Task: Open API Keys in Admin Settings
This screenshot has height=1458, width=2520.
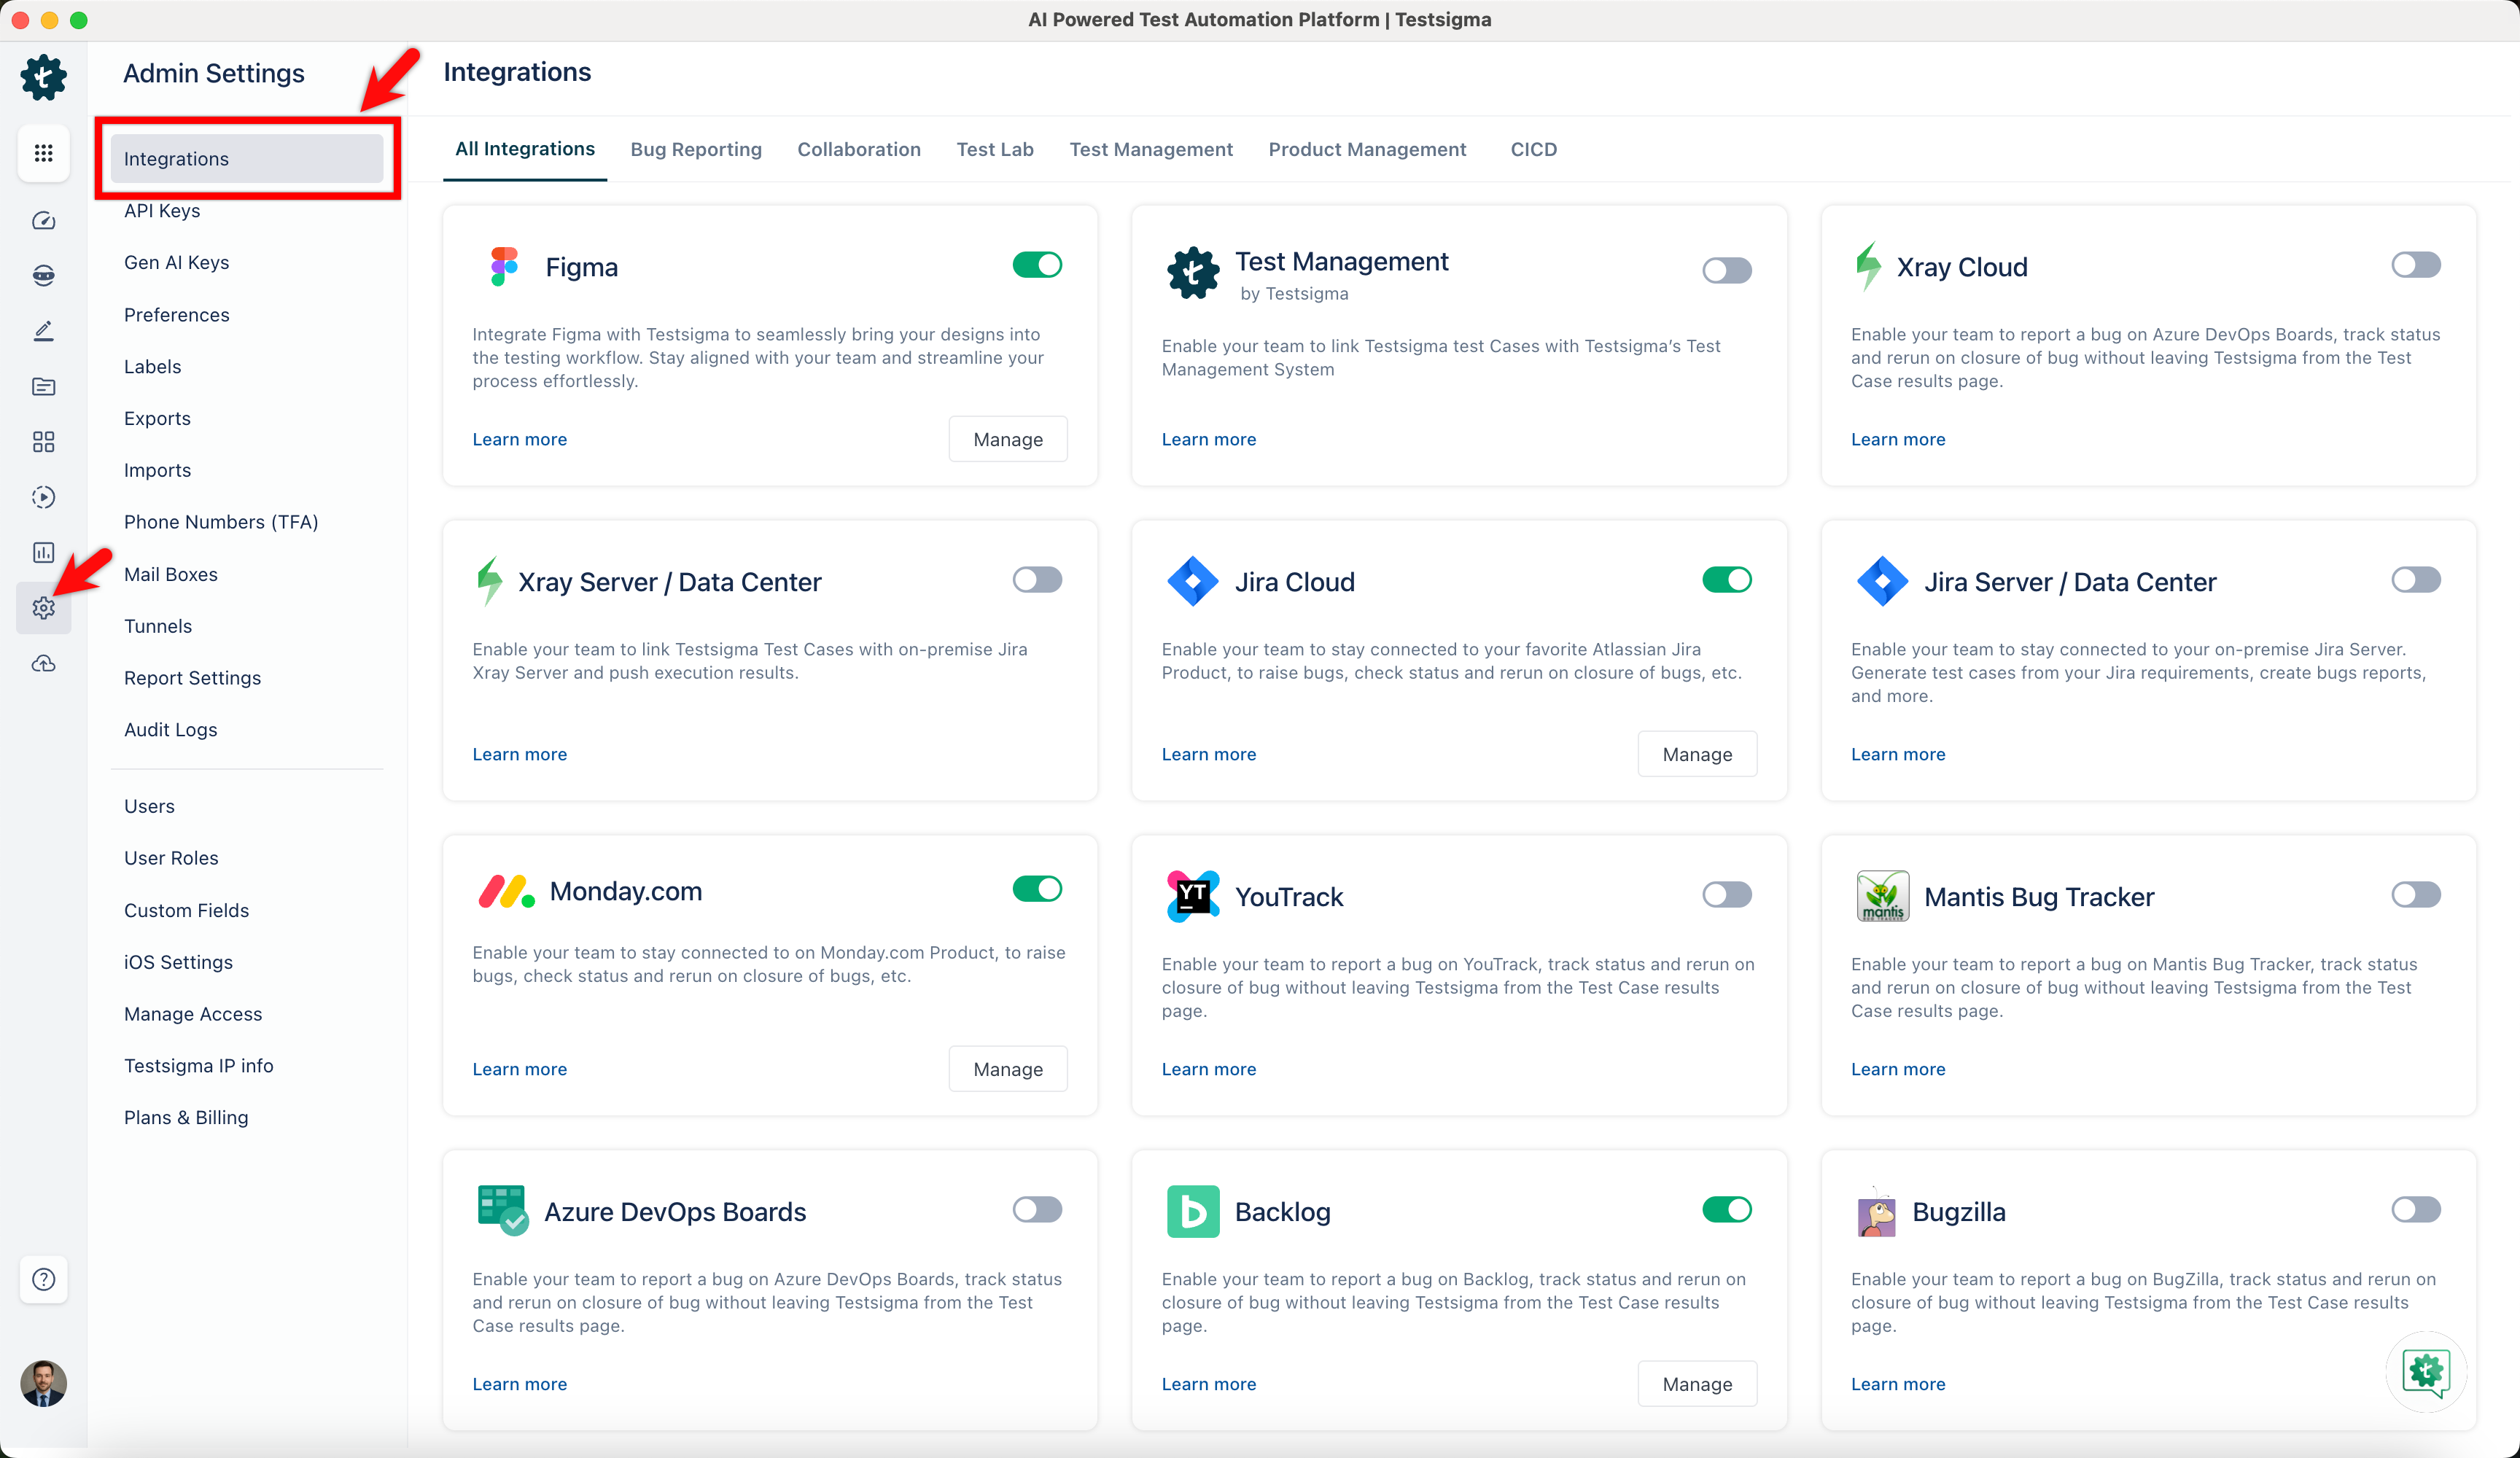Action: tap(162, 210)
